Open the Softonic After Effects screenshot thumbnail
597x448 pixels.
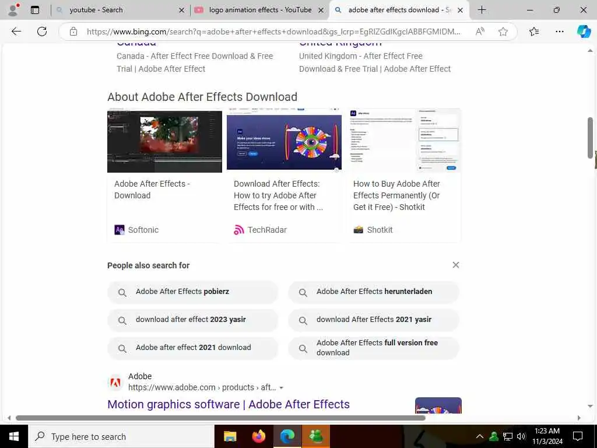click(x=164, y=141)
